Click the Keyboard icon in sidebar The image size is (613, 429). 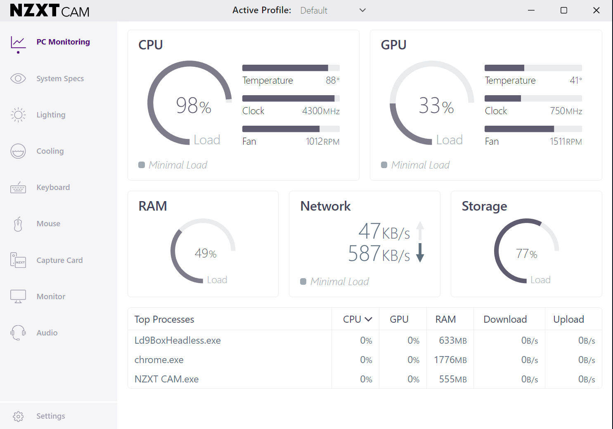point(18,188)
